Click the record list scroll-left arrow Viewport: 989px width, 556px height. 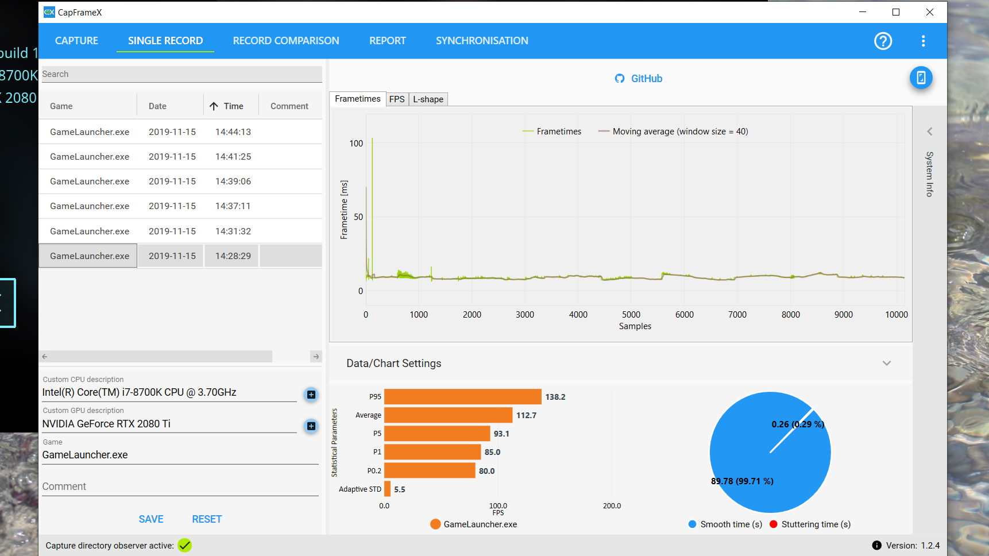coord(45,357)
